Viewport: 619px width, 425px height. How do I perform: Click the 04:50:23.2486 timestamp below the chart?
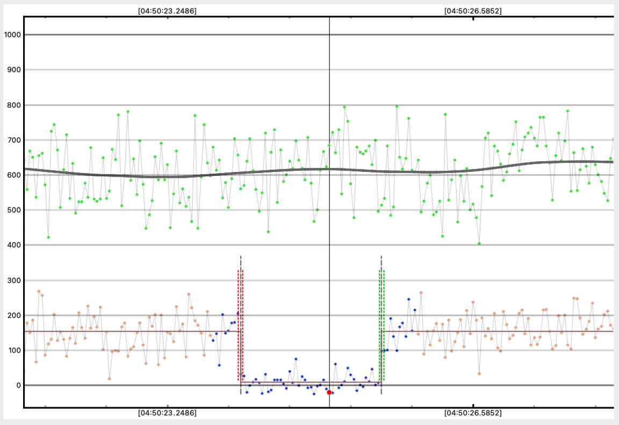click(167, 413)
